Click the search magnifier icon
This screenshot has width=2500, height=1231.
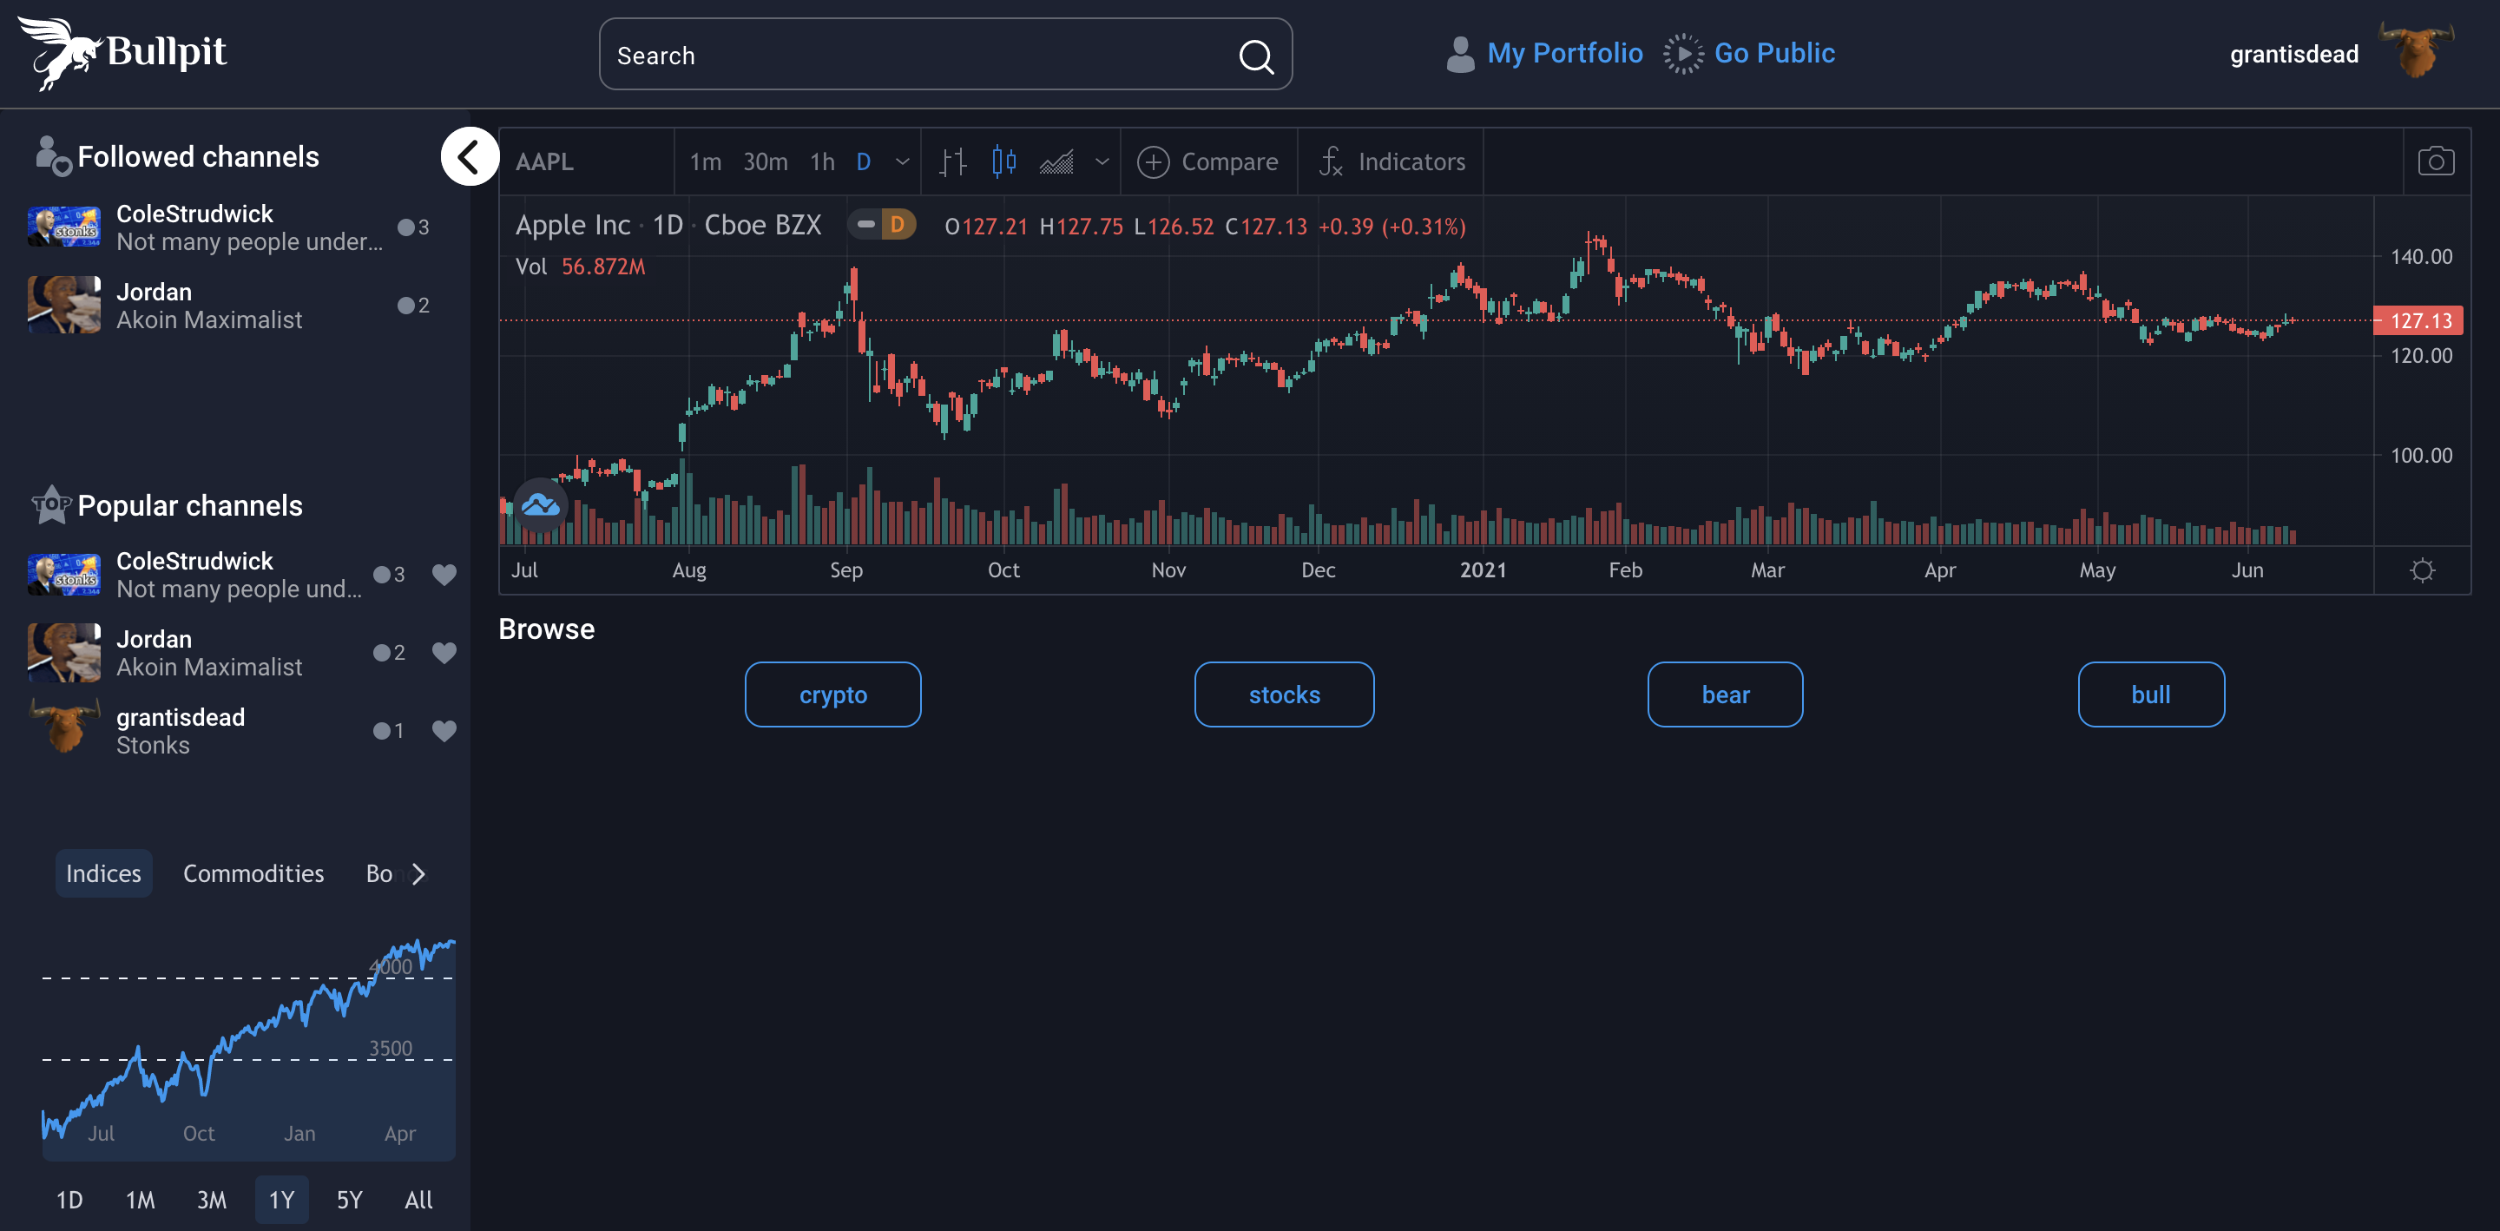click(x=1256, y=56)
